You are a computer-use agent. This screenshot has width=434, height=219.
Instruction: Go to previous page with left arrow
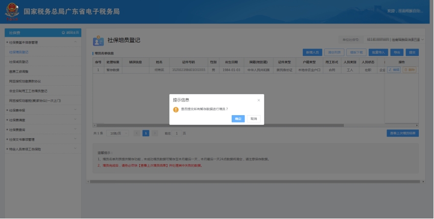[137, 133]
